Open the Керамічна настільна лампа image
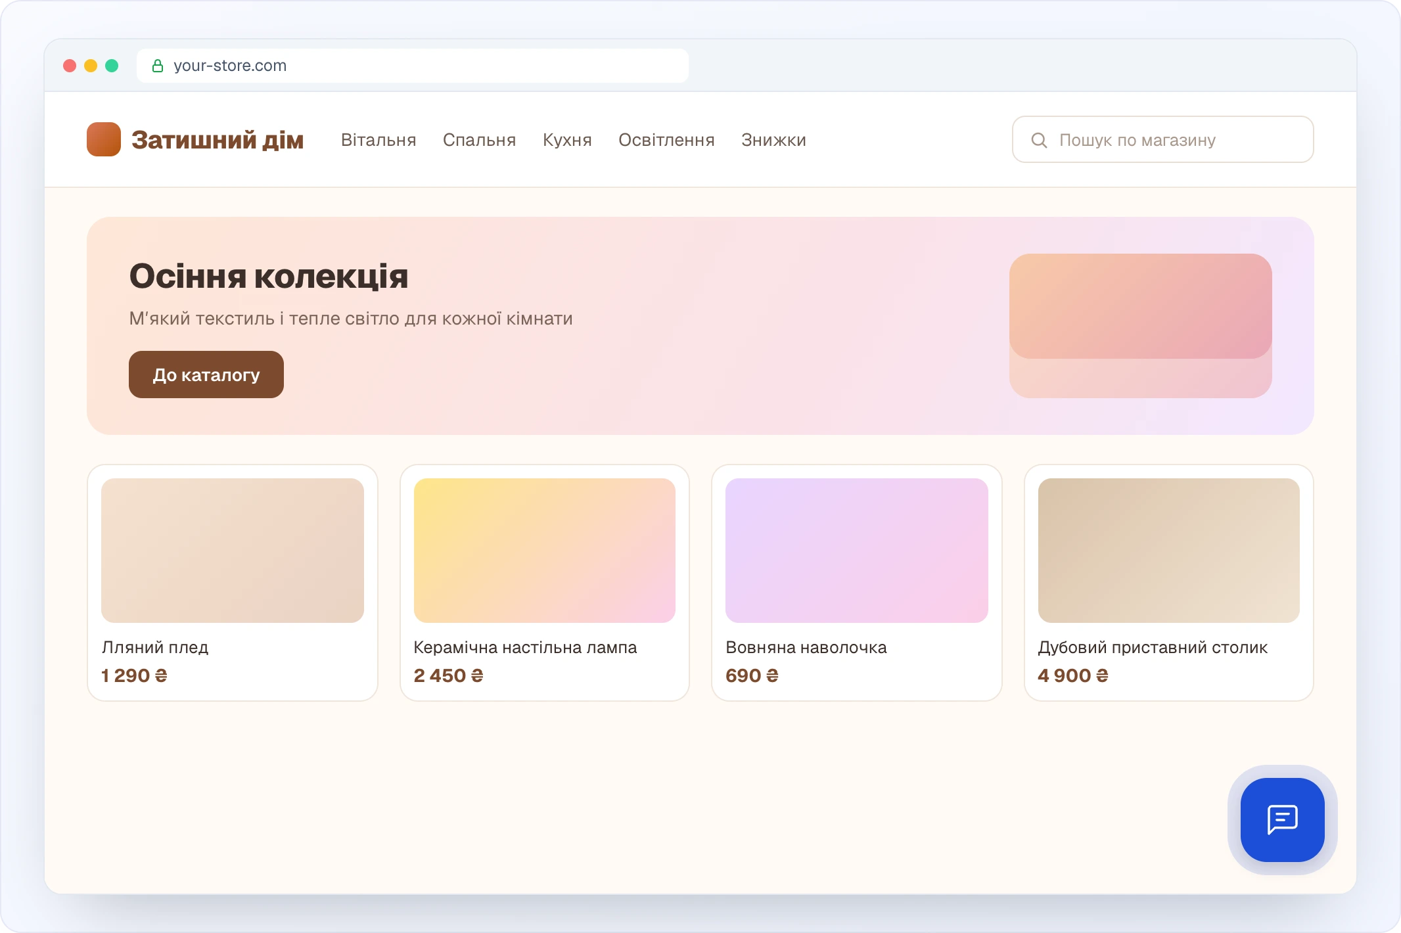This screenshot has height=933, width=1401. click(545, 551)
